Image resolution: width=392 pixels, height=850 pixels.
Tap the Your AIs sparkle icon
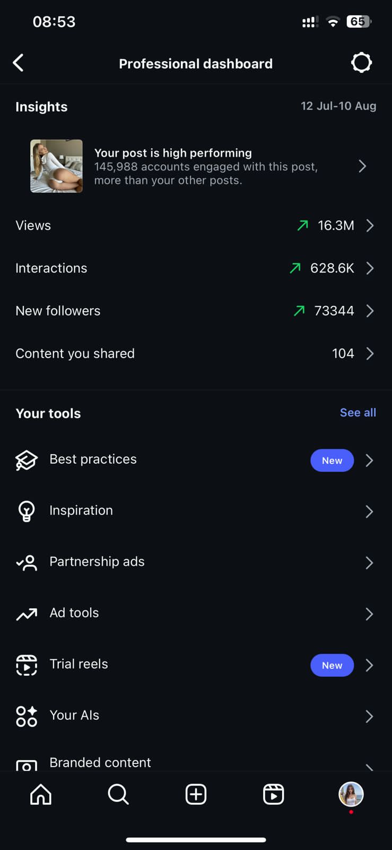(x=26, y=716)
